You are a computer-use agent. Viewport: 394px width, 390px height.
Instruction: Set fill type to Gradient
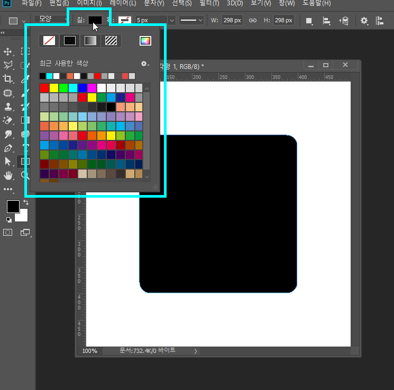coord(90,40)
